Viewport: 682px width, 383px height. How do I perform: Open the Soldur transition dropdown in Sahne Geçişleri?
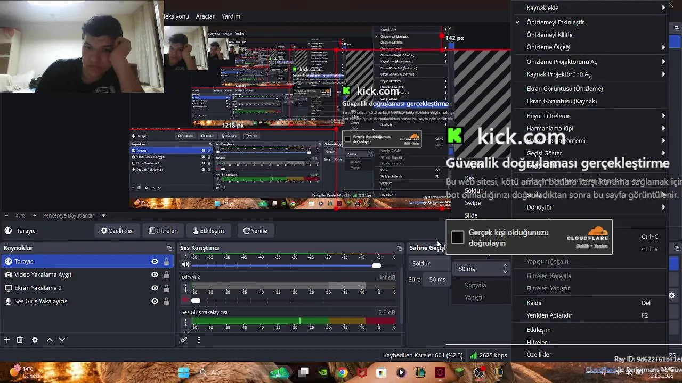(x=431, y=263)
